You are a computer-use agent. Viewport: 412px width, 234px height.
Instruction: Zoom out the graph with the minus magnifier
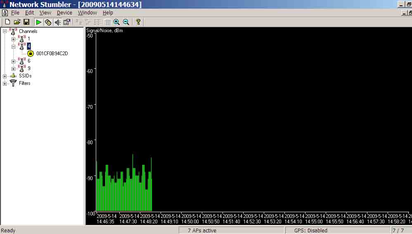click(x=126, y=22)
